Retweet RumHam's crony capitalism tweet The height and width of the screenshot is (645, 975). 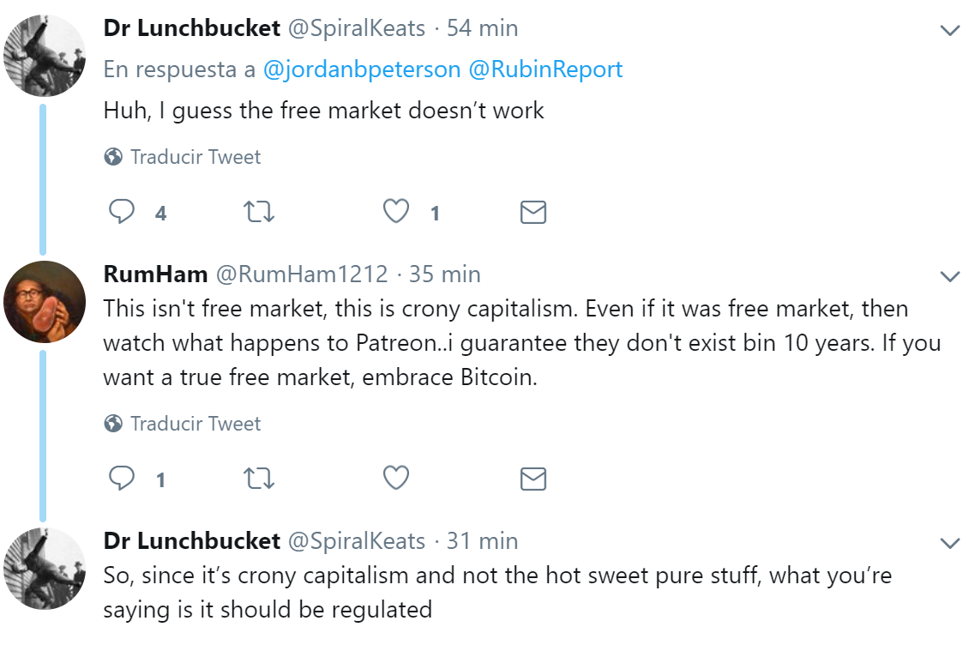(259, 479)
